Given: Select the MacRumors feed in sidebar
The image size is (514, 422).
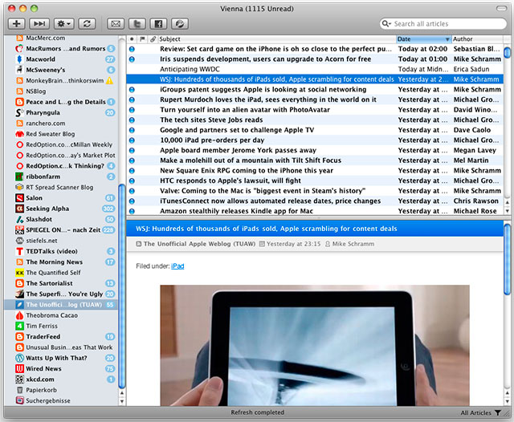Looking at the screenshot, I should point(61,48).
